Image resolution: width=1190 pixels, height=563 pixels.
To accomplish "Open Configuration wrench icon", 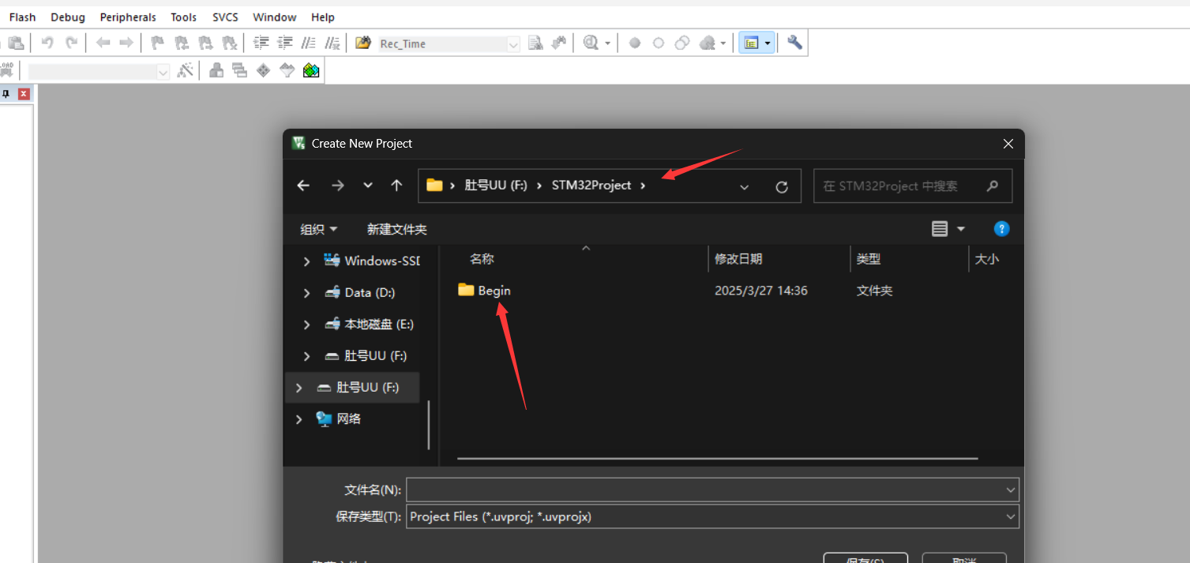I will click(795, 43).
